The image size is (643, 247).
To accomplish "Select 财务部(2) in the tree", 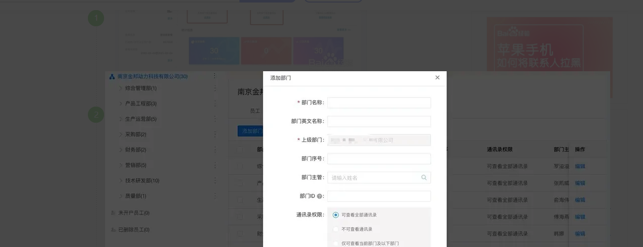I will 136,150.
